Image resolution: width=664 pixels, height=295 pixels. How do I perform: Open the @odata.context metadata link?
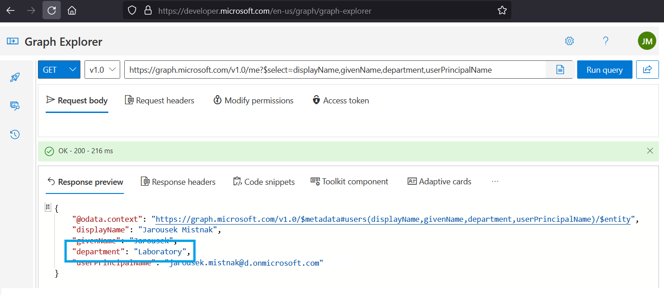tap(393, 219)
